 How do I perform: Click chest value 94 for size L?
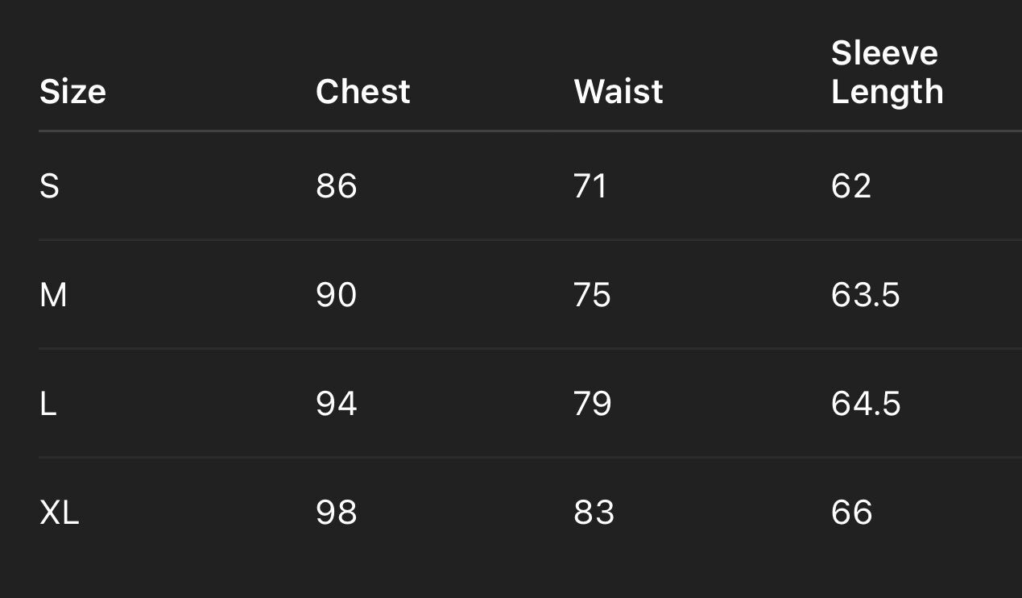tap(336, 404)
